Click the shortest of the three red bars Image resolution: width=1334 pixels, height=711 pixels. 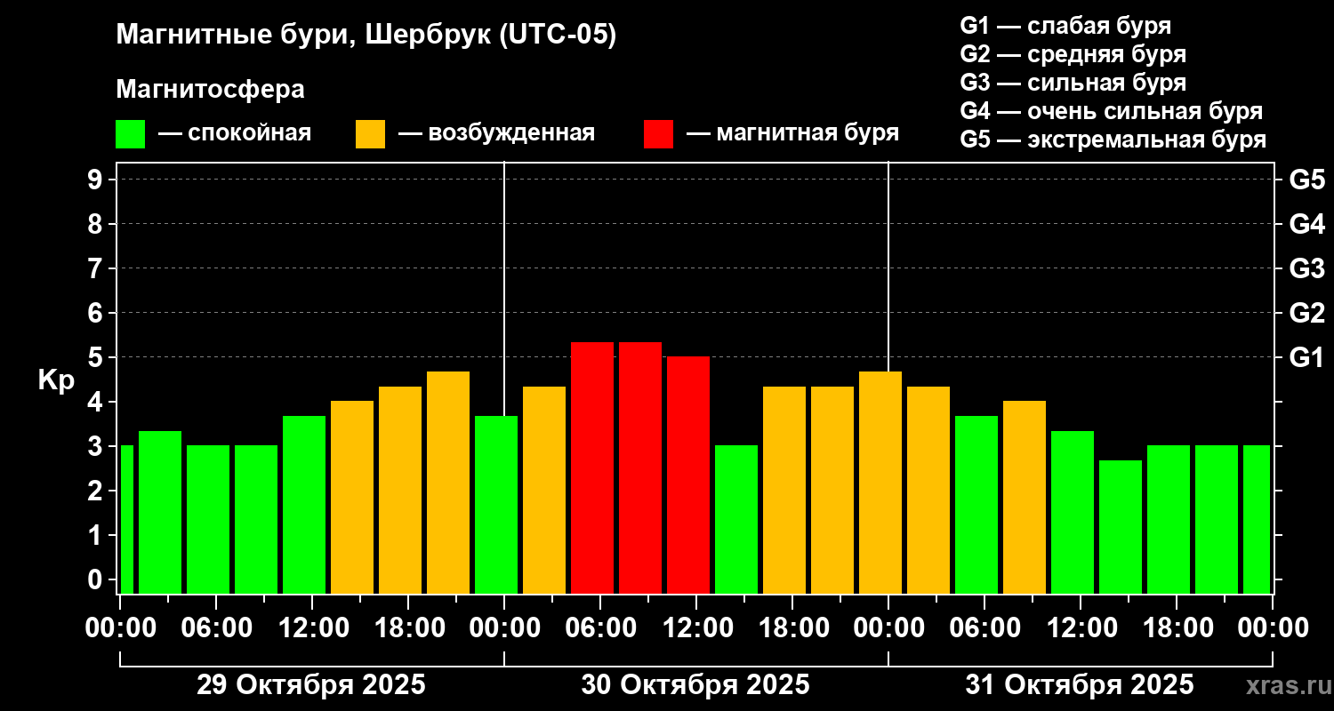tap(688, 475)
